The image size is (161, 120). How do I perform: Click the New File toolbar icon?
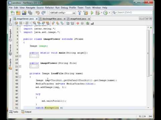(x=12, y=13)
